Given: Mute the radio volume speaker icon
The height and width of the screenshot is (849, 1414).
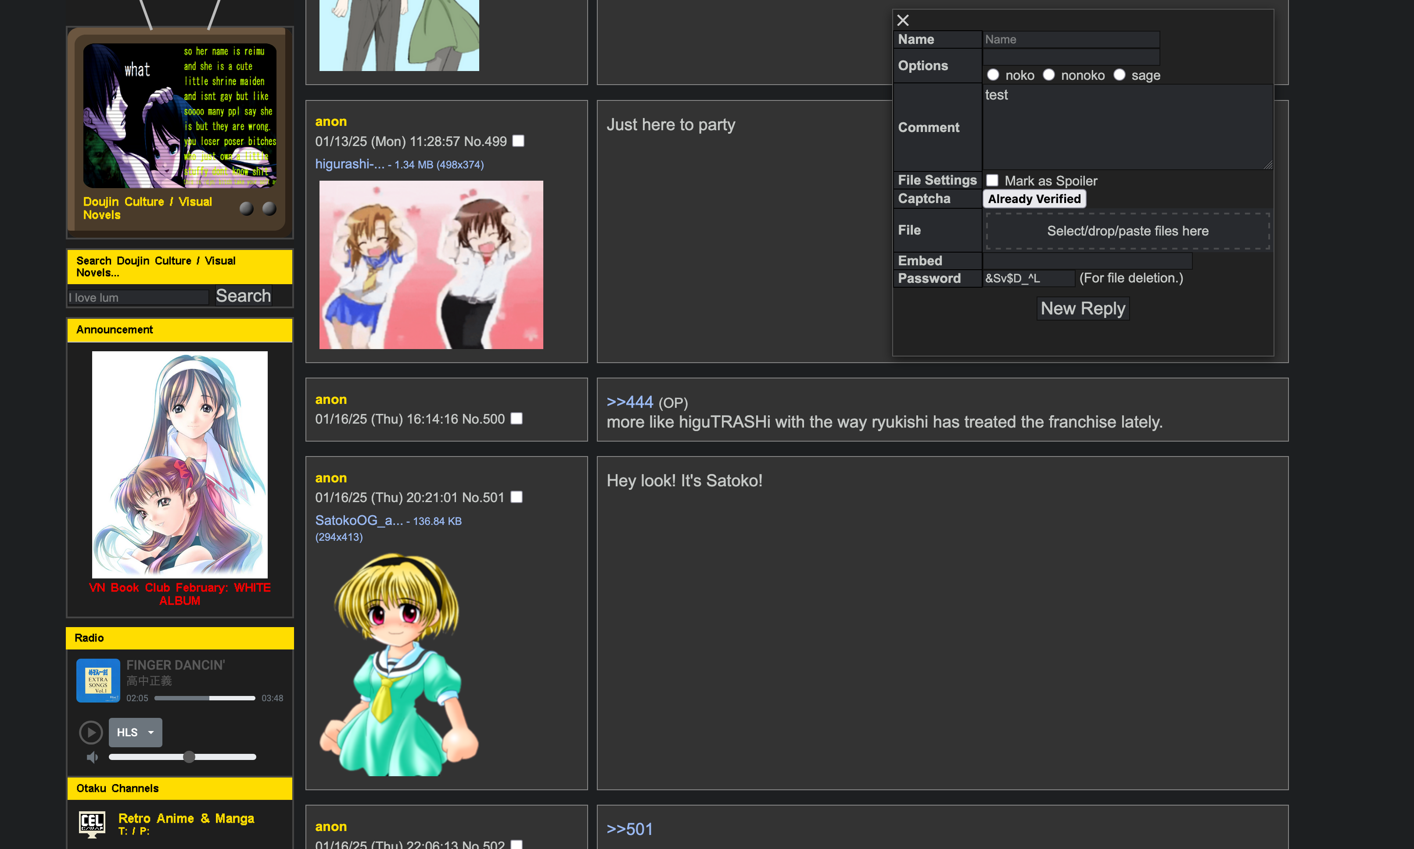Looking at the screenshot, I should click(92, 757).
